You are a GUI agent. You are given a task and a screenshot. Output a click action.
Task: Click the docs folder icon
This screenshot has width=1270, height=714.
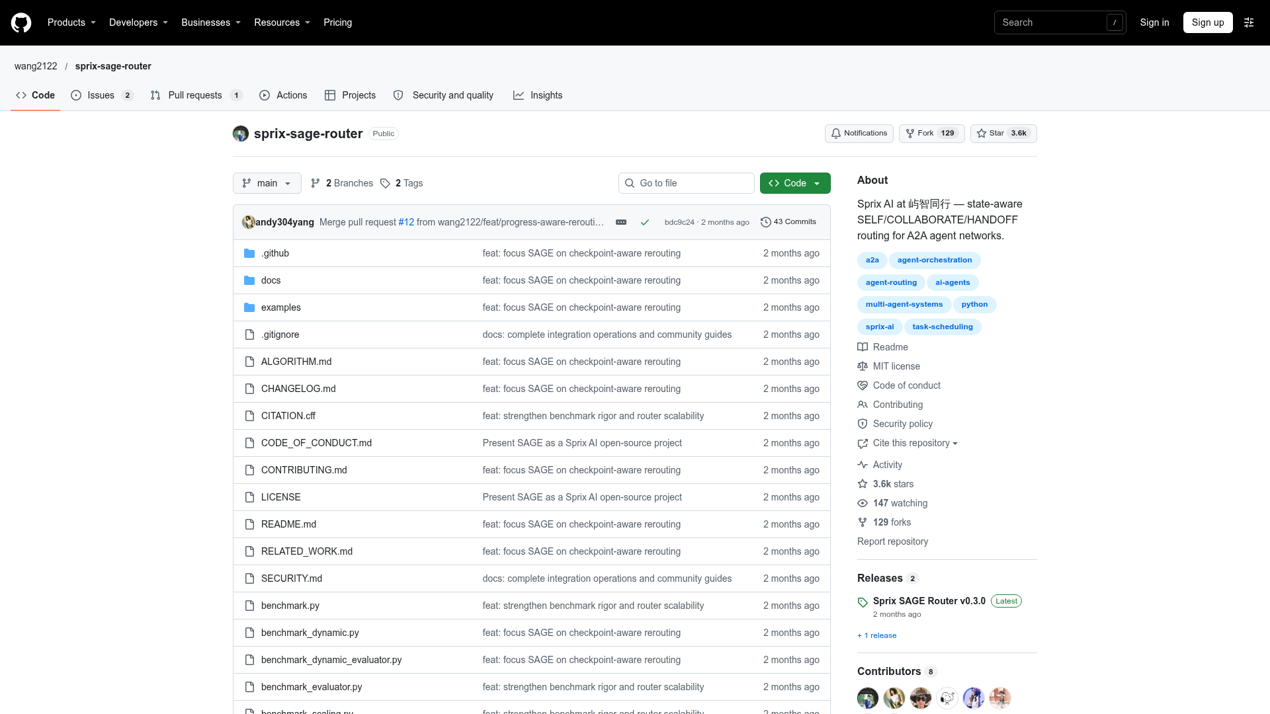pos(249,280)
